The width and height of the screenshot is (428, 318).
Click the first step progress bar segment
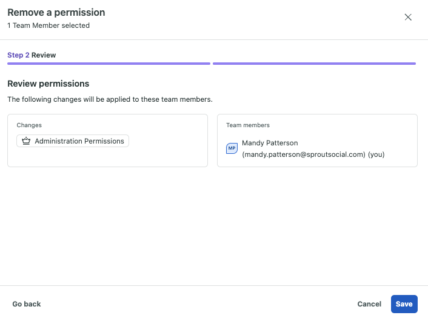click(x=109, y=63)
